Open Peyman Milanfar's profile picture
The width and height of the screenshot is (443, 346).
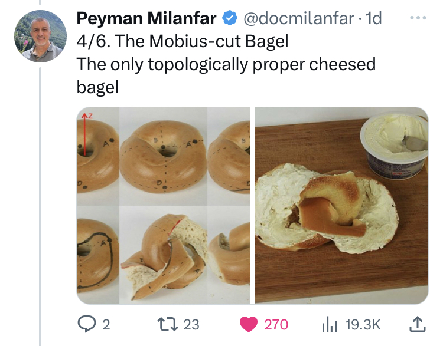(40, 37)
